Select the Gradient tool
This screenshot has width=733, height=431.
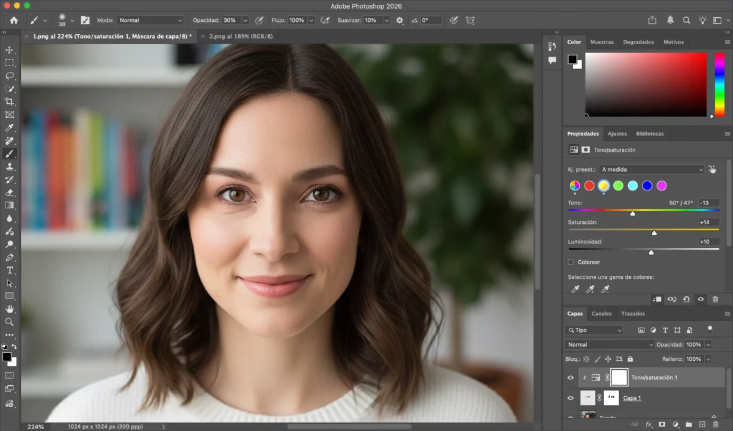tap(9, 205)
